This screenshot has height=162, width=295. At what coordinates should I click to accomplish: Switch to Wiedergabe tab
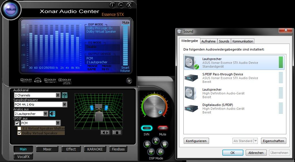(x=189, y=41)
